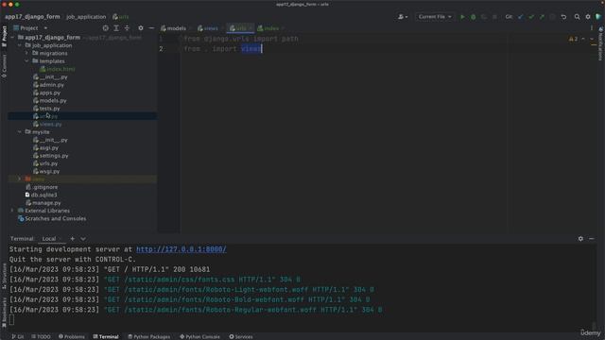
Task: Open the Current File run configuration dropdown
Action: [x=435, y=17]
